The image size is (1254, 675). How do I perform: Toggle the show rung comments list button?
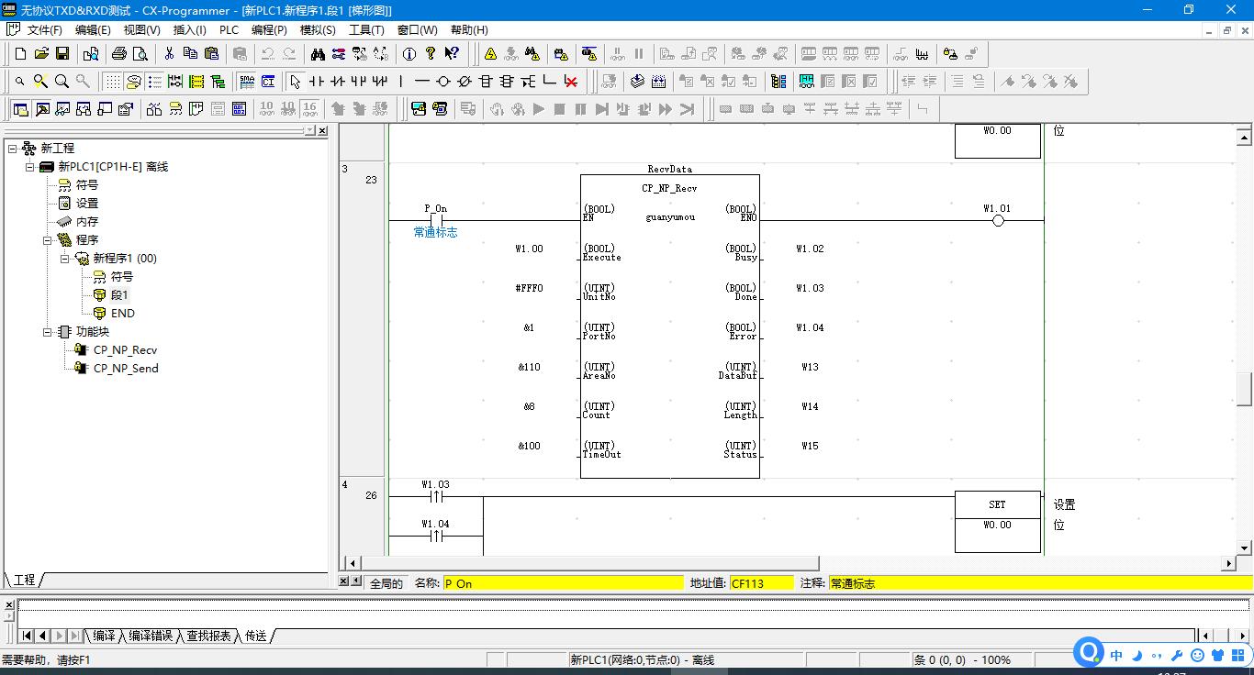154,82
